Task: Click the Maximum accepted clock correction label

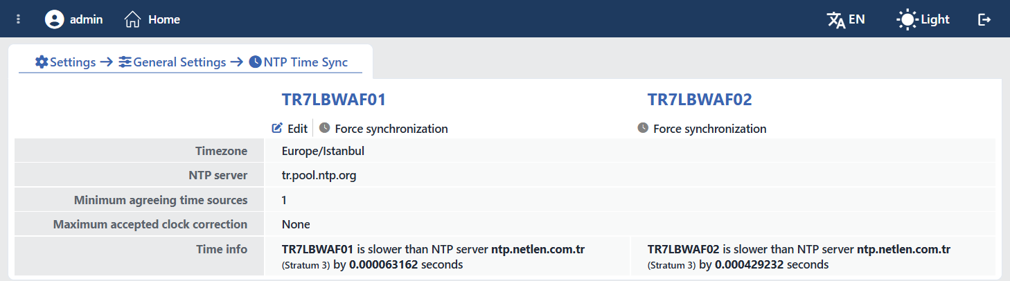Action: click(150, 224)
